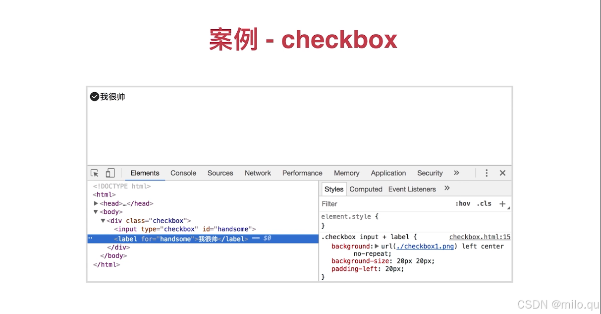Focus the styles Filter field
This screenshot has height=314, width=601.
(x=384, y=204)
